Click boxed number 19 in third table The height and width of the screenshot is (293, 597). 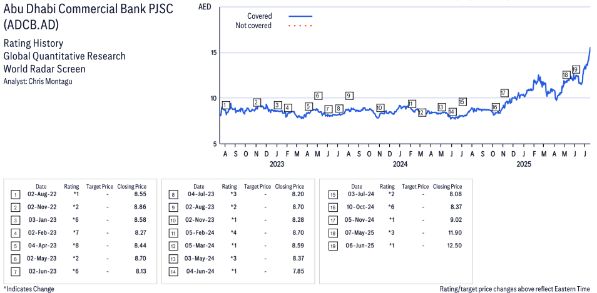(x=333, y=246)
